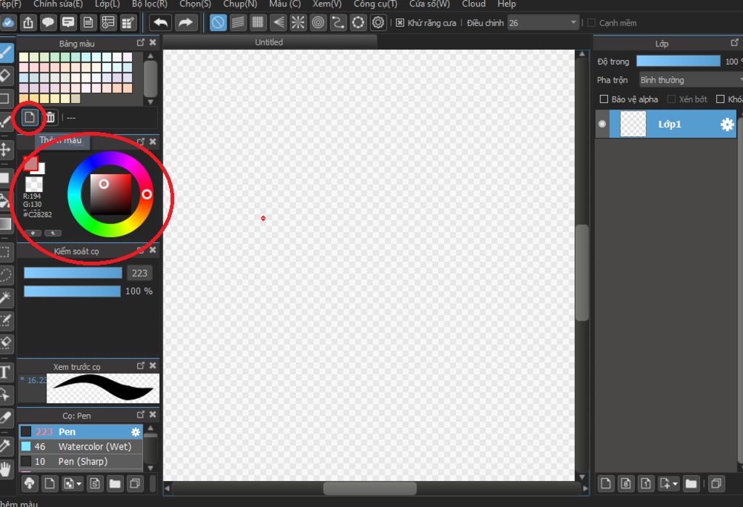Screen dimensions: 743x507
Task: Toggle the Khóa lock checkbox
Action: point(721,99)
